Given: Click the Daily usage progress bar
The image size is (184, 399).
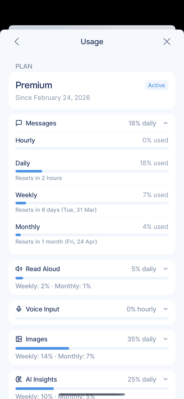Looking at the screenshot, I should pos(92,171).
